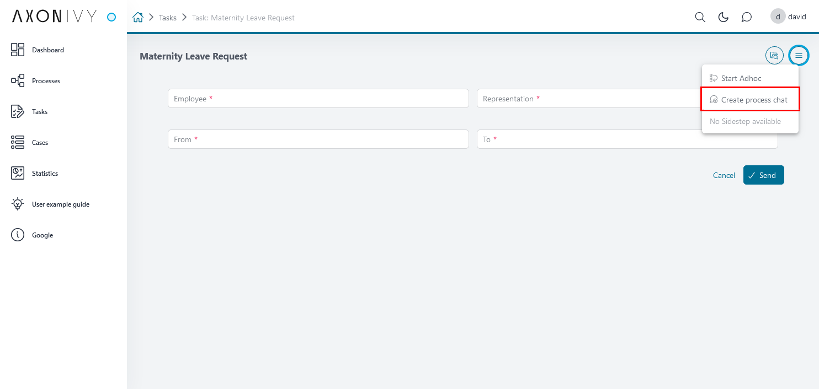
Task: Click the User example guide lightbulb
Action: pos(18,204)
